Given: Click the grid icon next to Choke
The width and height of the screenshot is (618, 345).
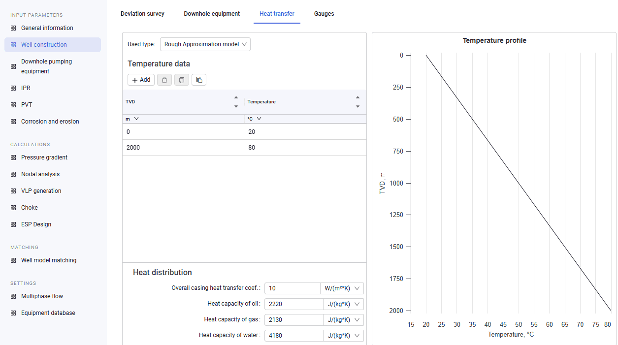Looking at the screenshot, I should pos(13,208).
